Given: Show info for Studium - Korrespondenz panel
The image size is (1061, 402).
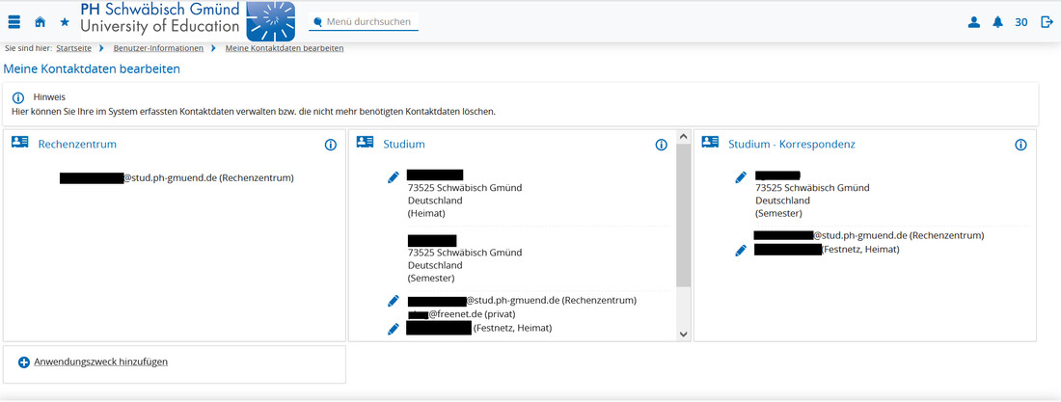Looking at the screenshot, I should click(x=1020, y=145).
